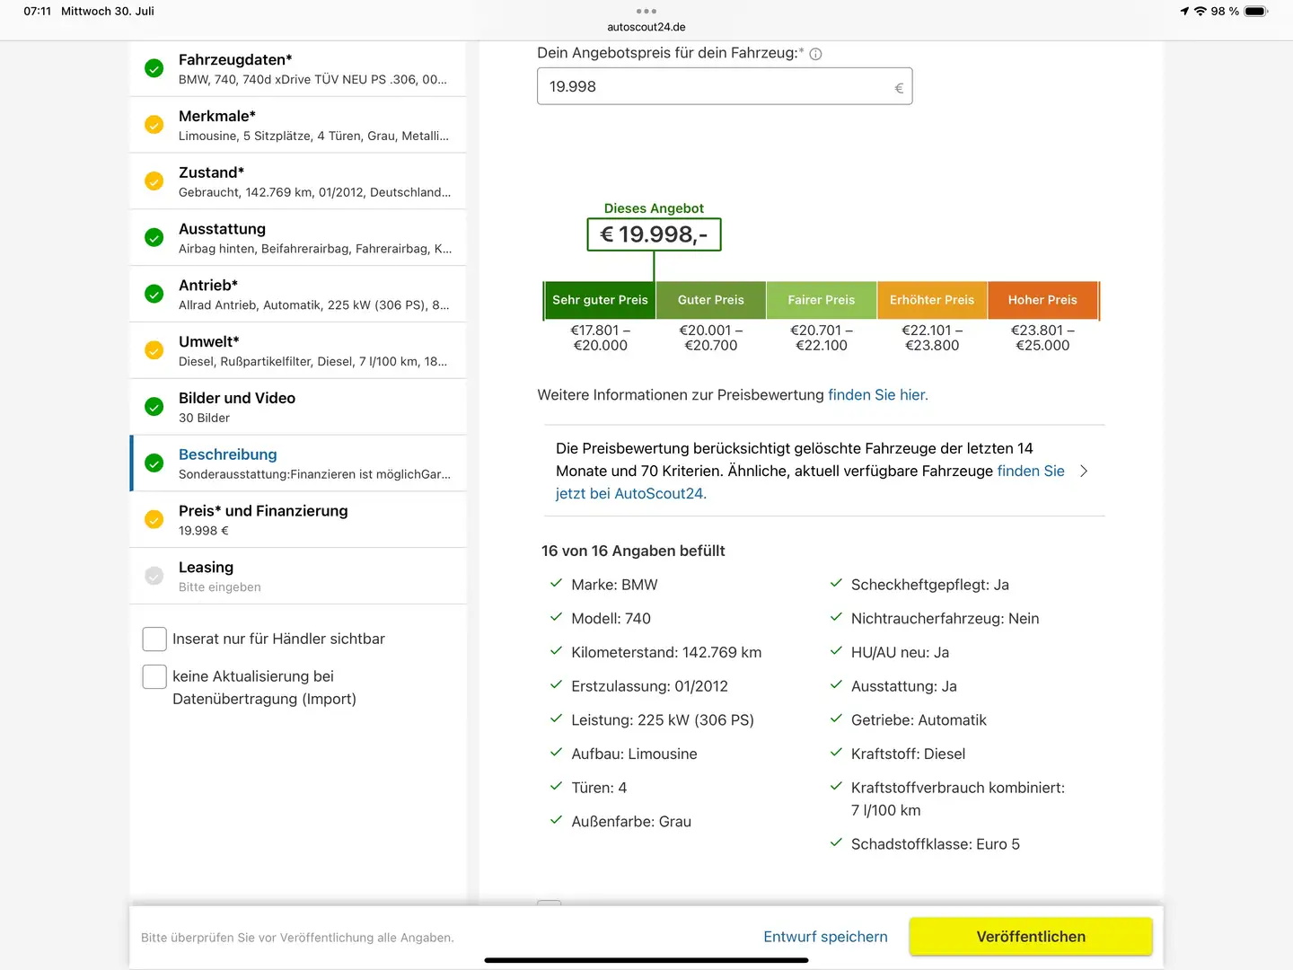The width and height of the screenshot is (1293, 970).
Task: Open the Merkmale section
Action: click(299, 125)
